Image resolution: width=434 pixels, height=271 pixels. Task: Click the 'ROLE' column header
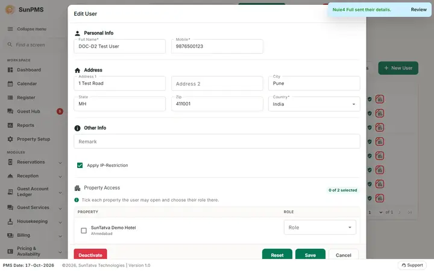click(289, 212)
